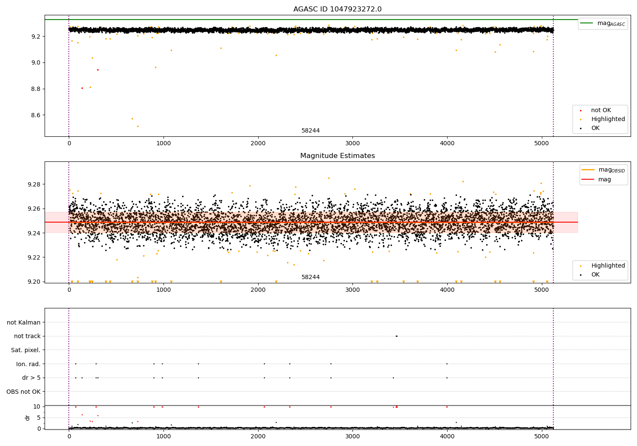Click the 58244 label in the top plot

310,130
